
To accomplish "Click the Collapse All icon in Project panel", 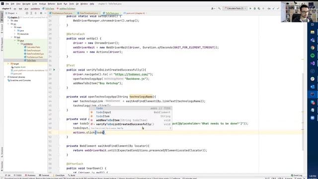I will click(35, 13).
